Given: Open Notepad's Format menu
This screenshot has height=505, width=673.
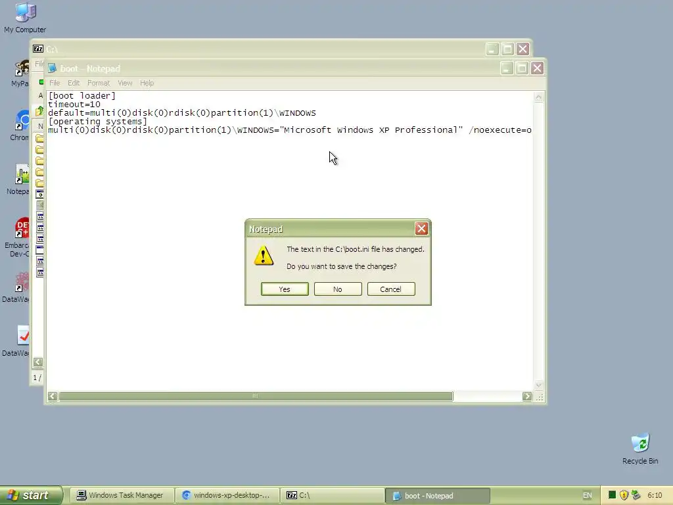Looking at the screenshot, I should [99, 83].
